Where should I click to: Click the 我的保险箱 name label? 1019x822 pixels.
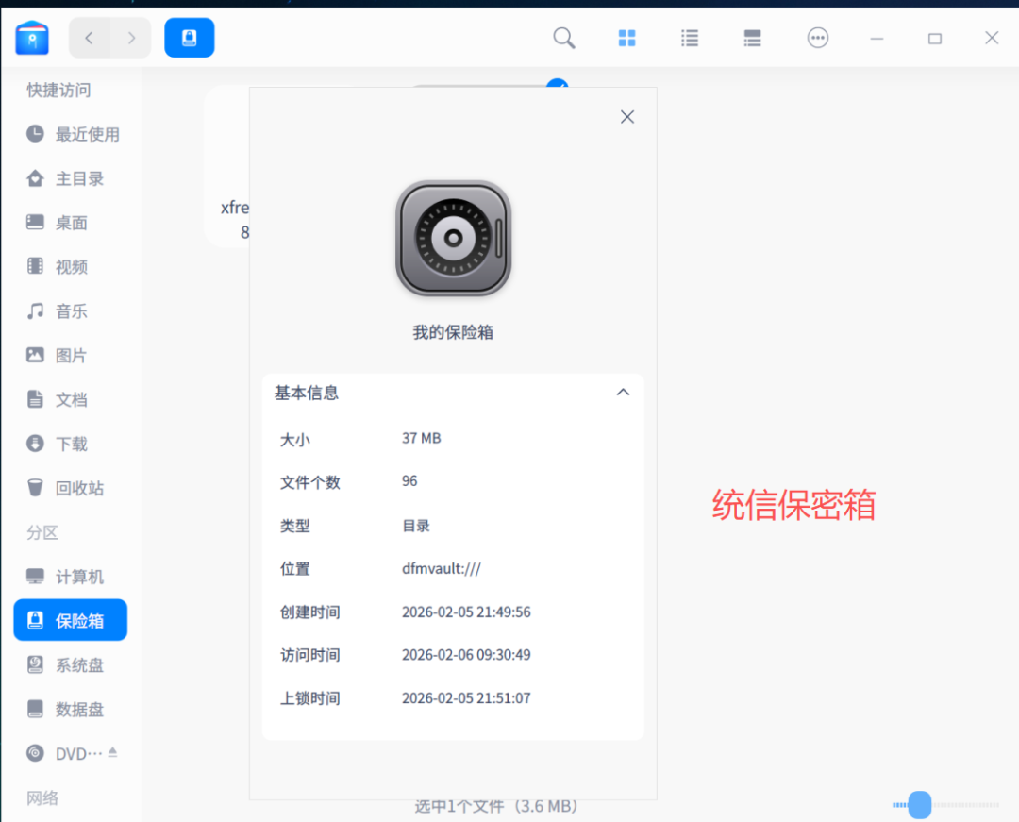(453, 333)
